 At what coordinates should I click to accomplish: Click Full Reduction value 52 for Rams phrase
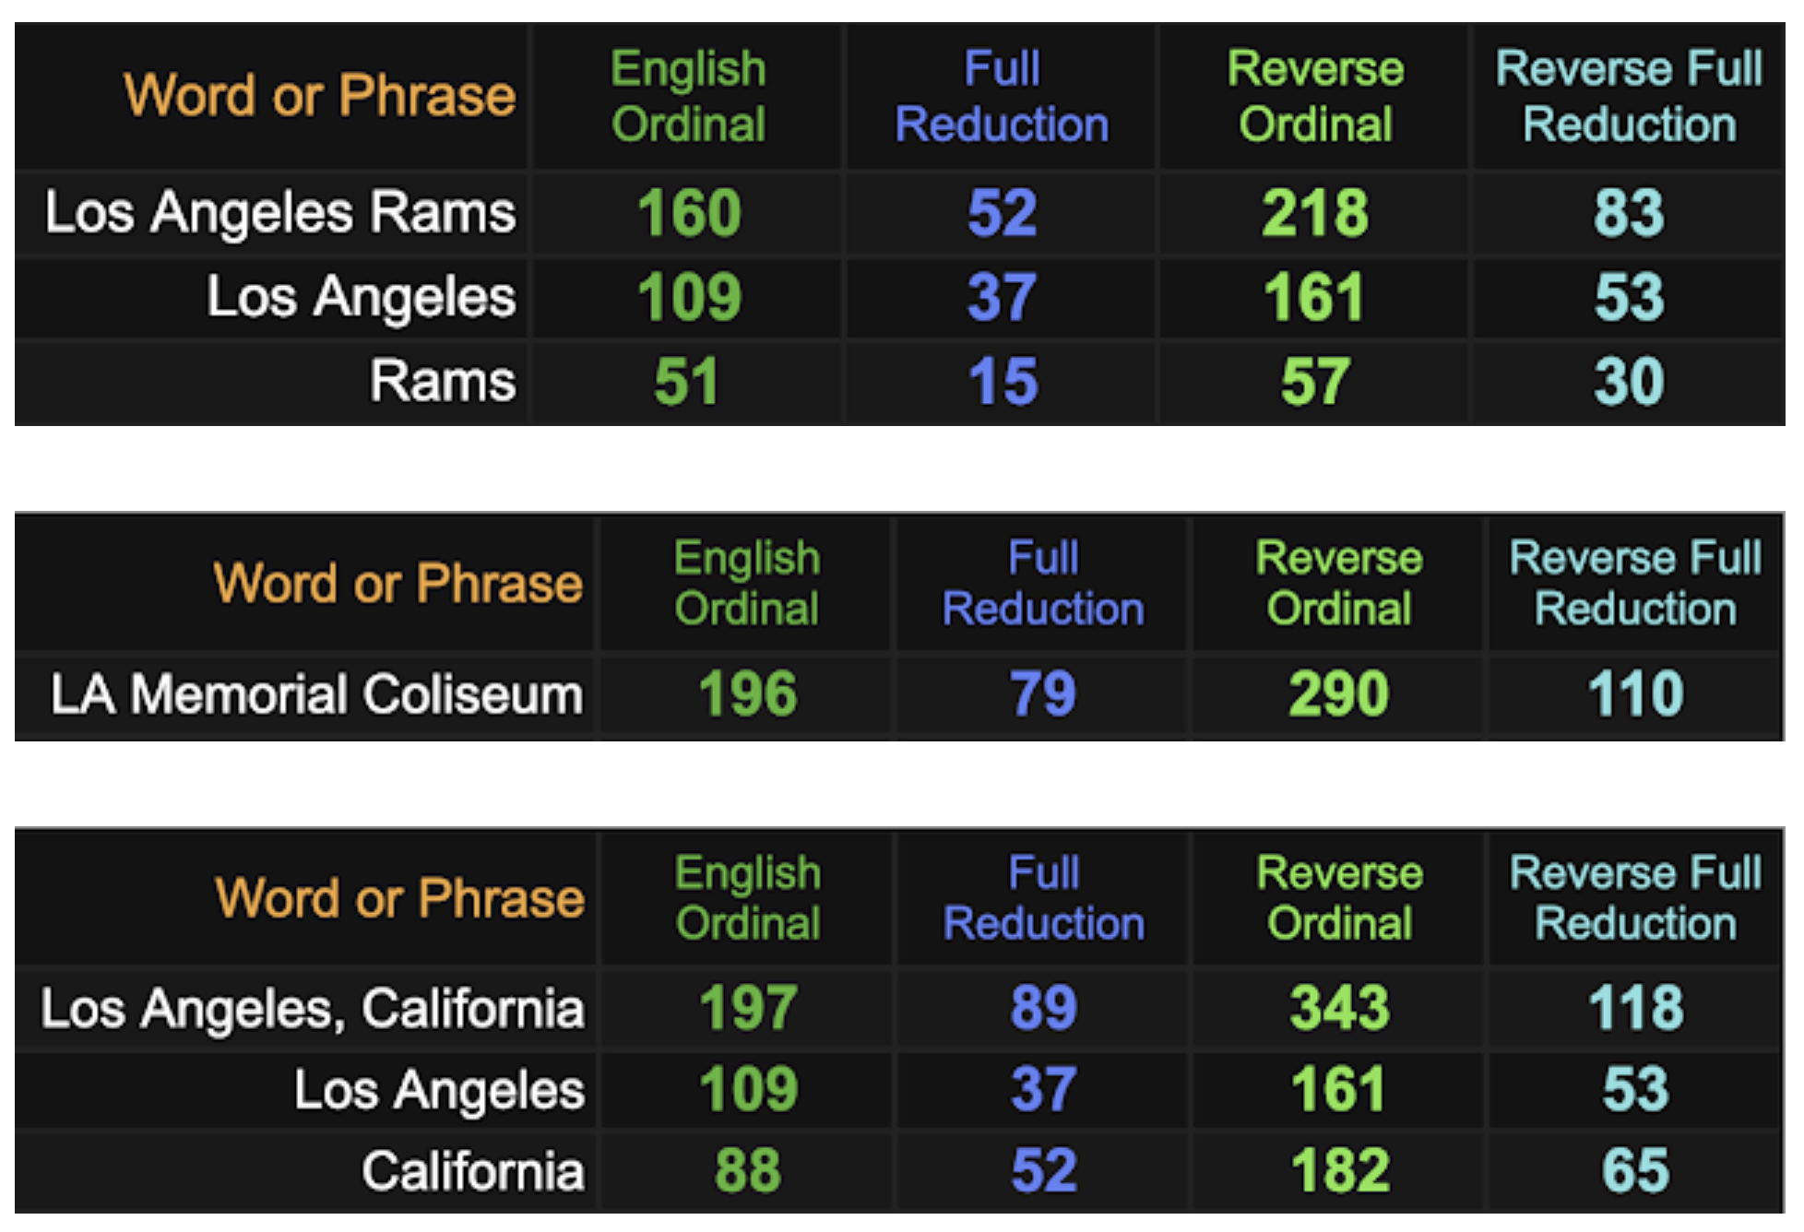1003,213
